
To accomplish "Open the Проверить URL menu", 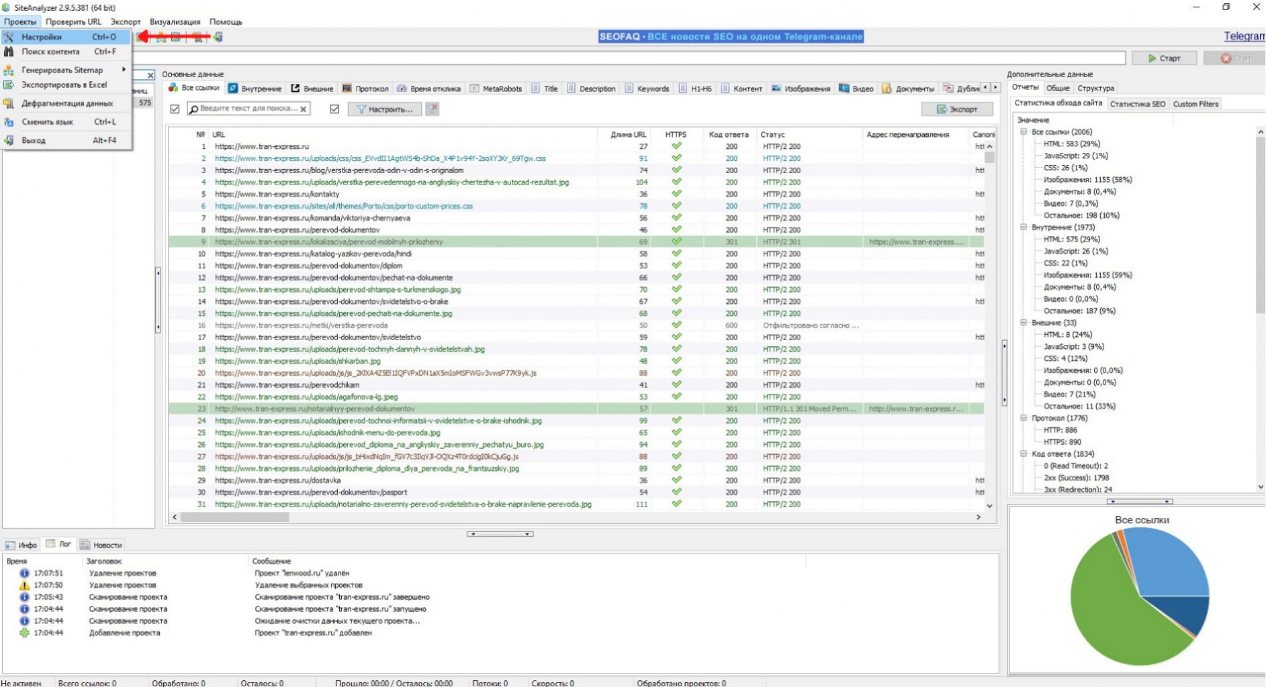I will pyautogui.click(x=73, y=21).
